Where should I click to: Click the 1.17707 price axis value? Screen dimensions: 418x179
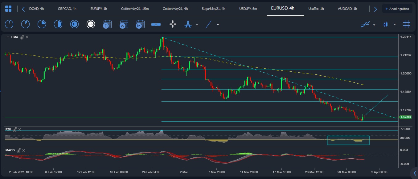click(x=406, y=110)
